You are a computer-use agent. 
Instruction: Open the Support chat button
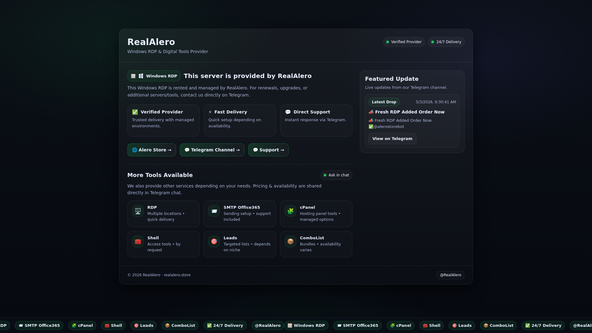[x=268, y=150]
